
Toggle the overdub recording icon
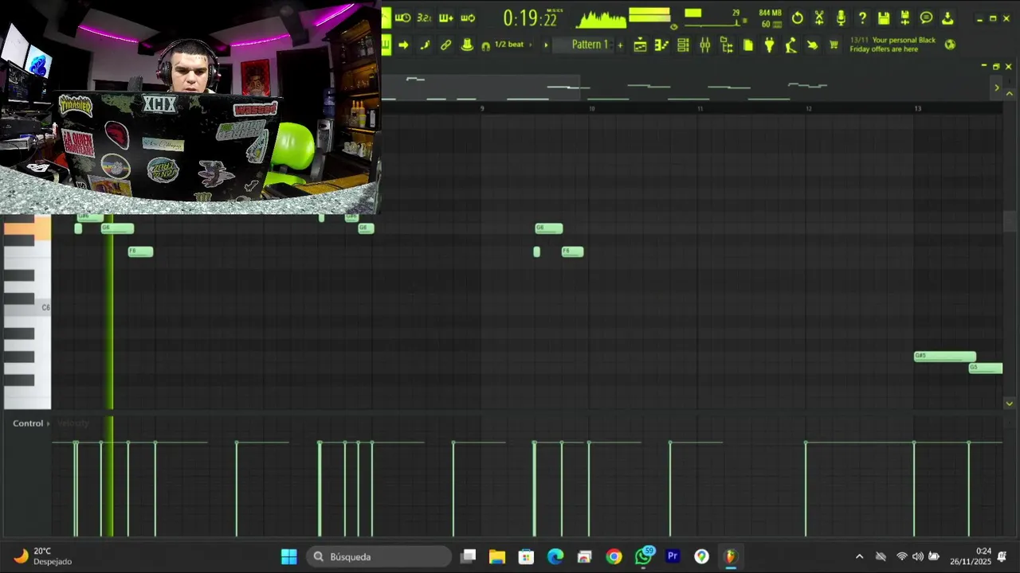point(446,18)
